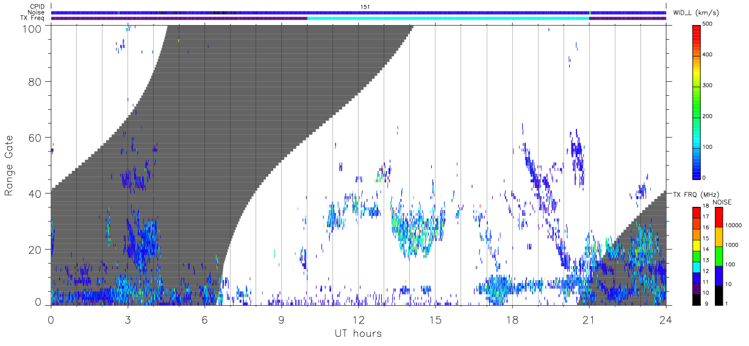Click the 10000 noise tick label
Image resolution: width=749 pixels, height=346 pixels.
[x=733, y=226]
